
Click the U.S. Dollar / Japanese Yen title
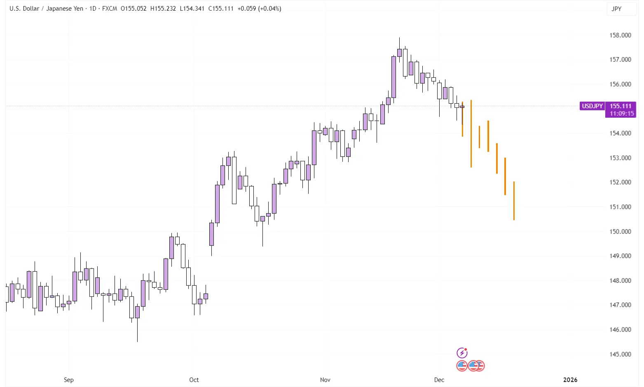click(x=46, y=9)
